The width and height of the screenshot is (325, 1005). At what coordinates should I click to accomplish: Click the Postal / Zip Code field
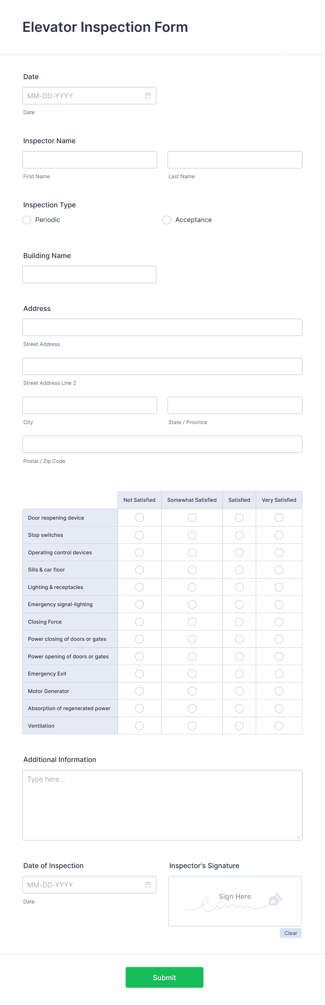[x=162, y=444]
